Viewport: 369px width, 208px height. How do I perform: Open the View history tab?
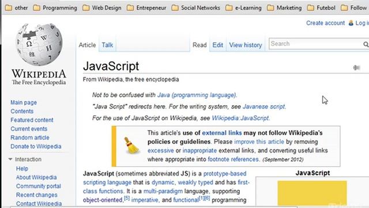[246, 45]
